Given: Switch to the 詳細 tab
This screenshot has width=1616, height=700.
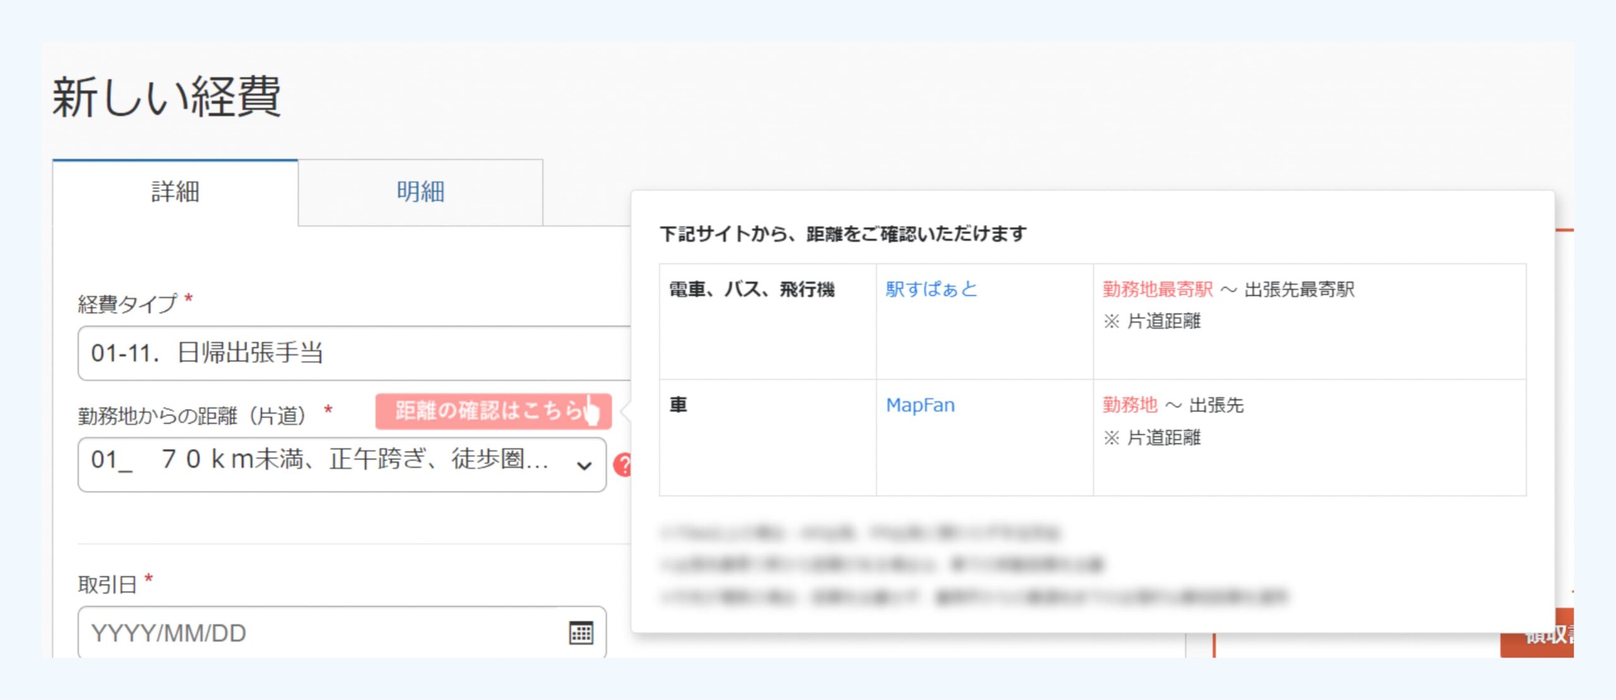Looking at the screenshot, I should pyautogui.click(x=175, y=192).
